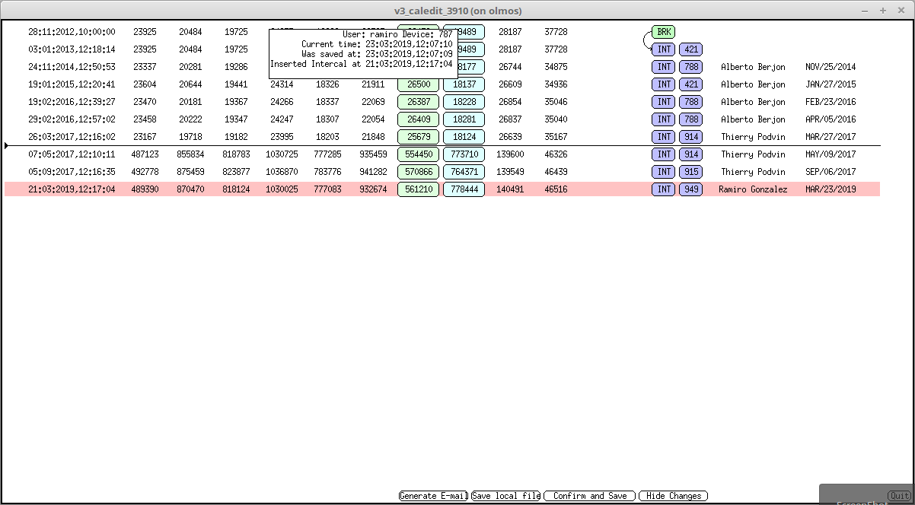Image resolution: width=915 pixels, height=505 pixels.
Task: Click value 46326 in 07:05:2017 row
Action: (556, 154)
